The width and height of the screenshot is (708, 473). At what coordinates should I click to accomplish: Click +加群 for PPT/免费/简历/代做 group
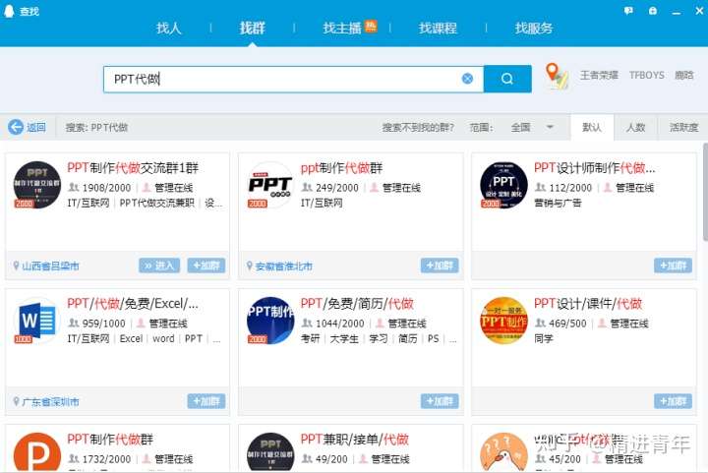pos(440,401)
